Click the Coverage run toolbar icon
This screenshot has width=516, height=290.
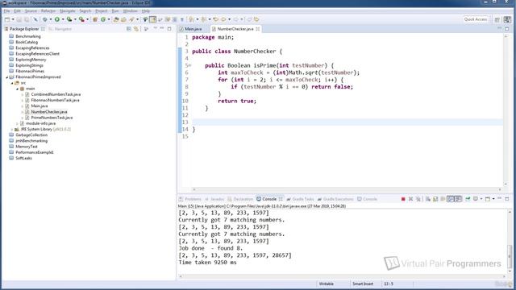69,19
